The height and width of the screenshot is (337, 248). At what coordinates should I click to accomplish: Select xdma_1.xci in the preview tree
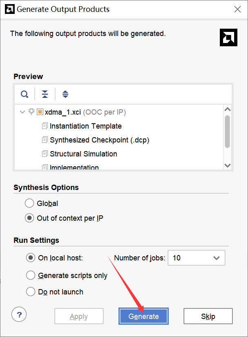point(85,112)
